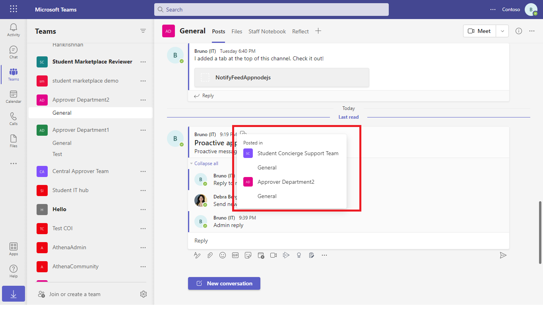Click the conversation vertical scrollbar

[540, 232]
